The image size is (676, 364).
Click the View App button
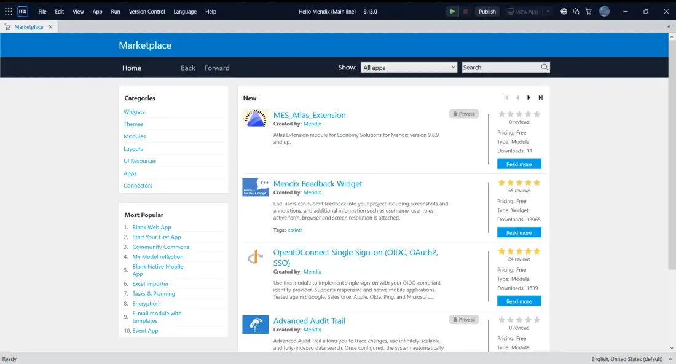(523, 12)
